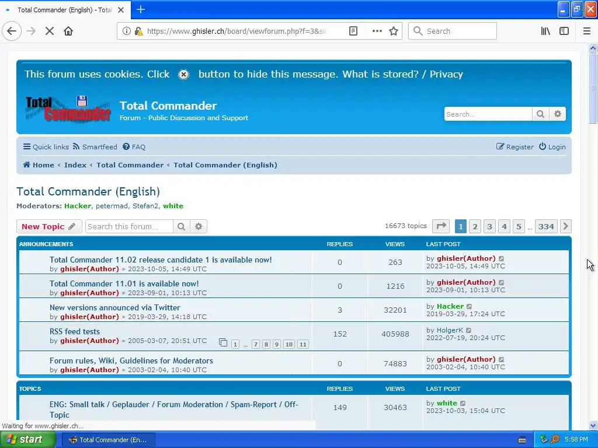Click the Register link
This screenshot has width=598, height=448.
[x=515, y=147]
